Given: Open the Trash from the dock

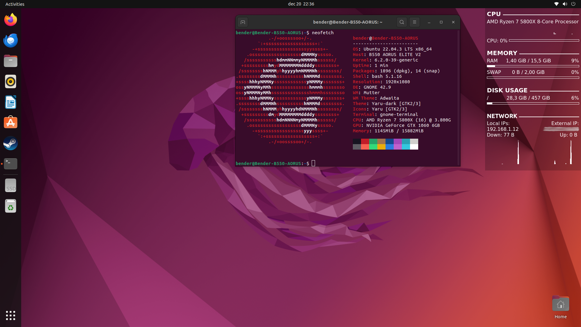Looking at the screenshot, I should click(x=11, y=206).
